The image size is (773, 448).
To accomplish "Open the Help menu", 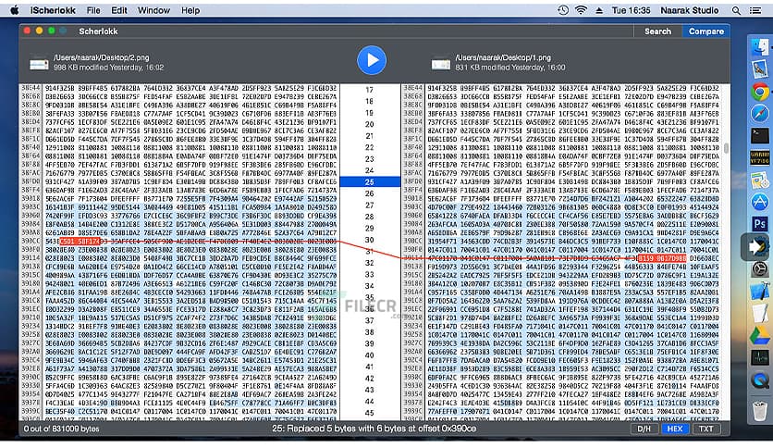I will click(x=190, y=10).
